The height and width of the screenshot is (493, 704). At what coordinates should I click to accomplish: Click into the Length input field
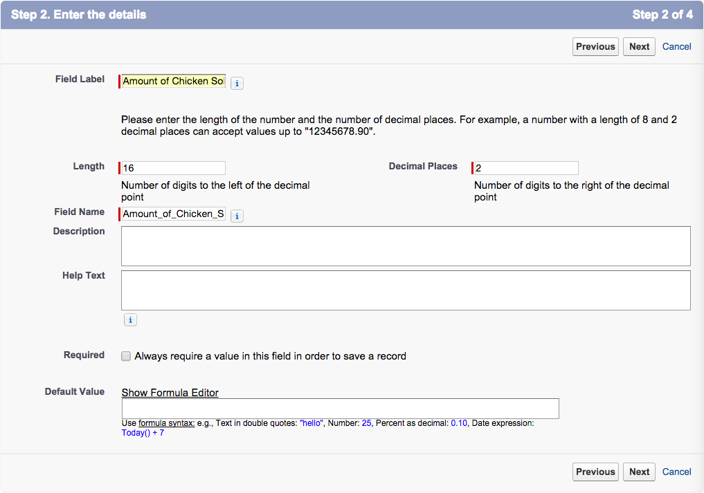click(x=173, y=168)
